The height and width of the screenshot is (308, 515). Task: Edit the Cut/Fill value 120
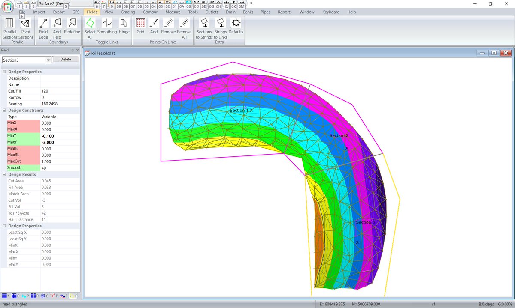click(x=60, y=91)
